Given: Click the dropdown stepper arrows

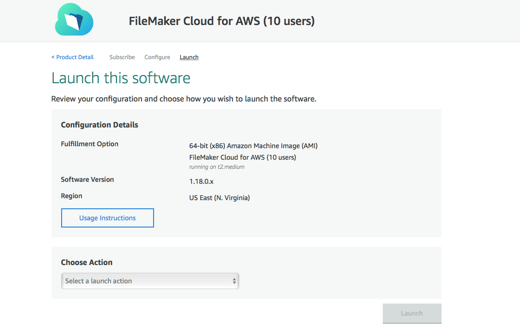Looking at the screenshot, I should (234, 280).
